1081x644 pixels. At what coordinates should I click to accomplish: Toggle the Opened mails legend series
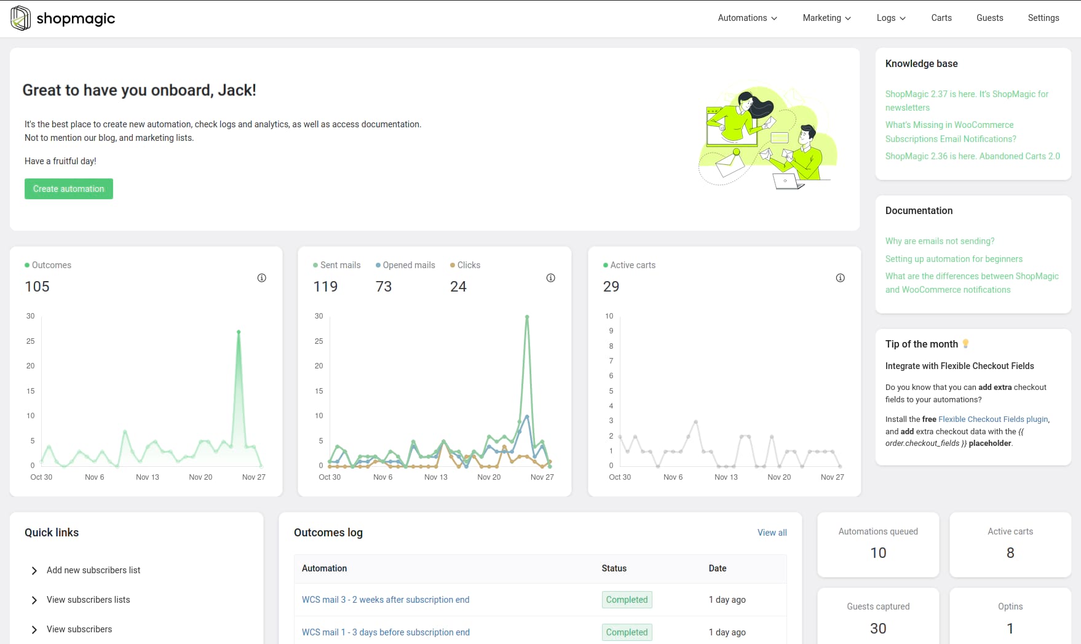(405, 265)
